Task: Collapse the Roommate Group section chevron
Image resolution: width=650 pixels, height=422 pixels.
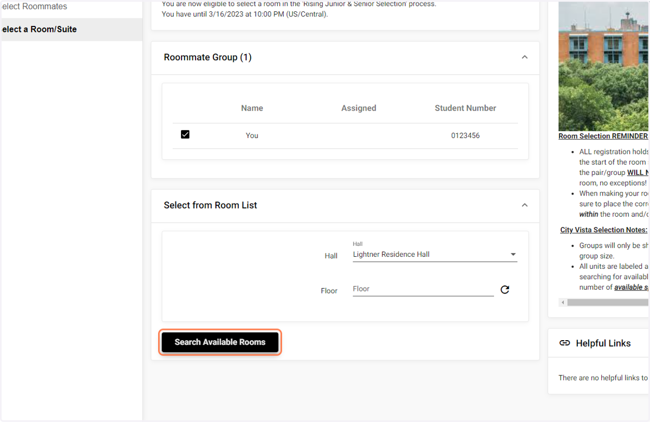Action: [524, 57]
